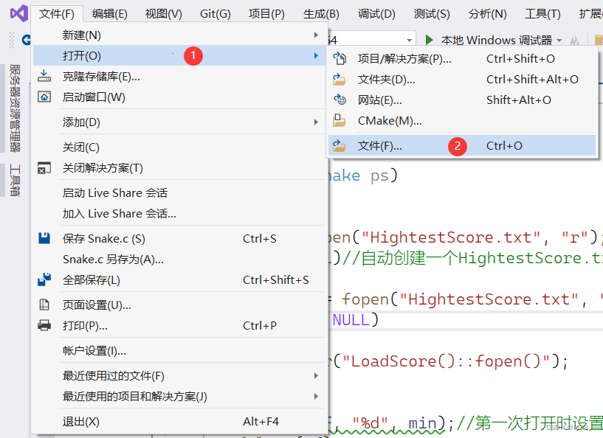The width and height of the screenshot is (603, 438).
Task: Choose 克隆存储库(E)... entry
Action: click(179, 76)
